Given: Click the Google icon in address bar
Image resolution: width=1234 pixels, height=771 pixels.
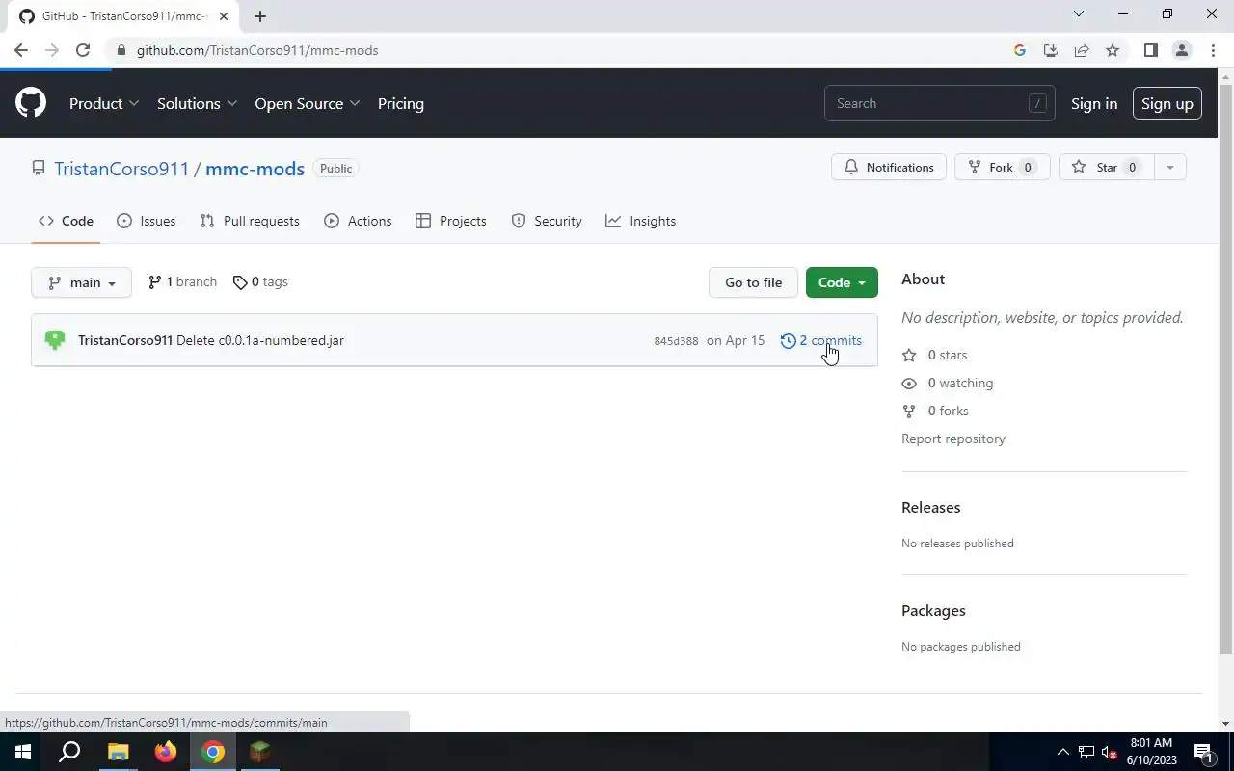Looking at the screenshot, I should point(1020,50).
